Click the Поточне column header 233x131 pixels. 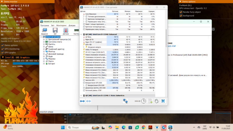click(x=113, y=11)
